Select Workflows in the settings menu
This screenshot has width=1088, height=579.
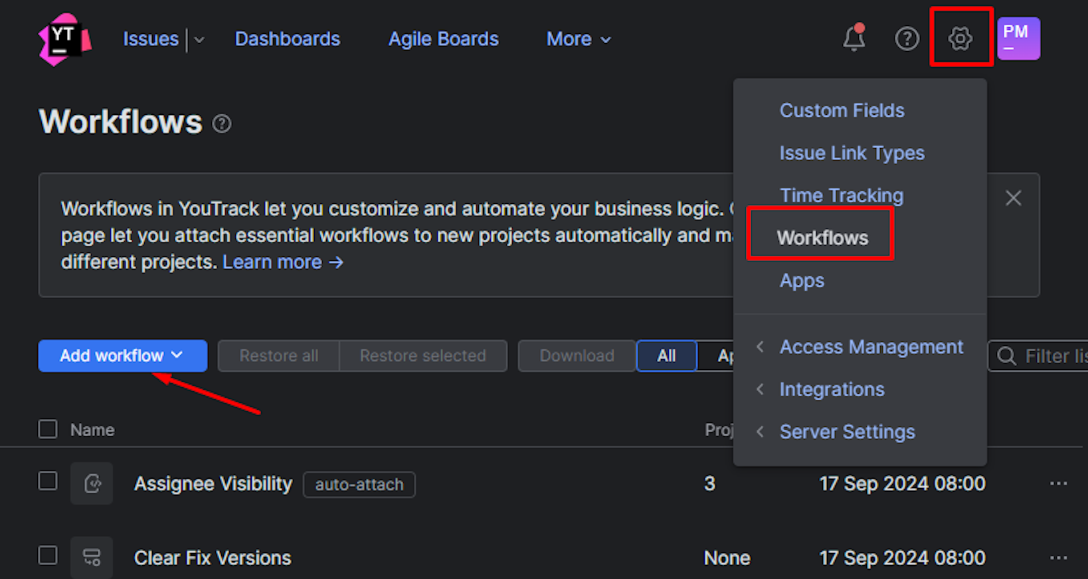[823, 238]
